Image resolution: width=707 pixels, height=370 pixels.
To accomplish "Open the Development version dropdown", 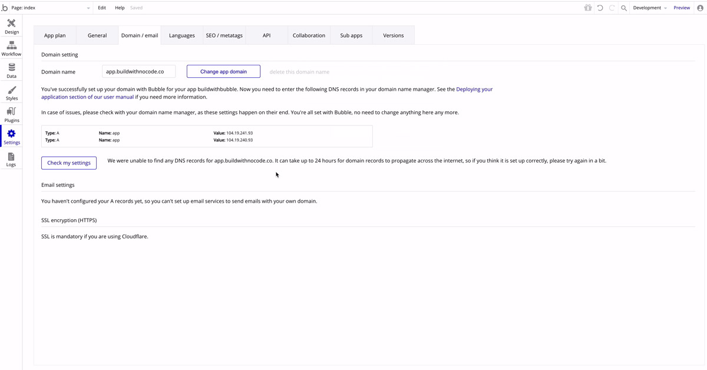I will click(650, 8).
